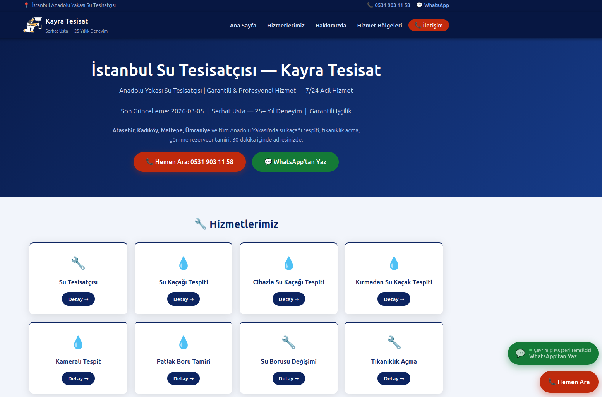
Task: Click the water drop icon above Su Kaçağı Tespiti
Action: pos(184,263)
